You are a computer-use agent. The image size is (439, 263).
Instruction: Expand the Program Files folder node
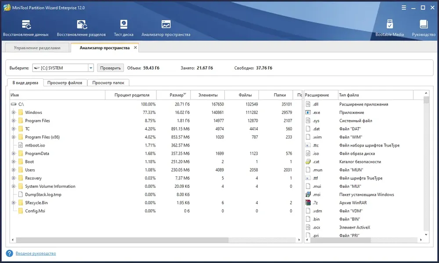13,121
